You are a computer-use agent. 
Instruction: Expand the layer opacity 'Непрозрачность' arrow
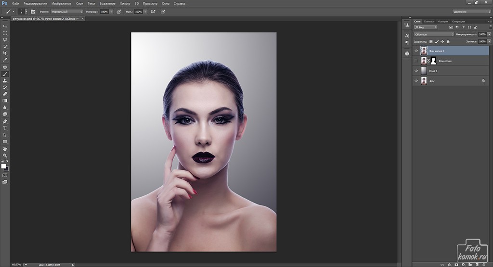coord(489,35)
